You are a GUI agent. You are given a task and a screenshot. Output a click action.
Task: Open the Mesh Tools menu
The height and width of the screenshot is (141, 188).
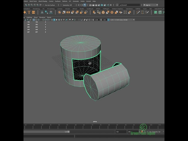(x=33, y=1)
